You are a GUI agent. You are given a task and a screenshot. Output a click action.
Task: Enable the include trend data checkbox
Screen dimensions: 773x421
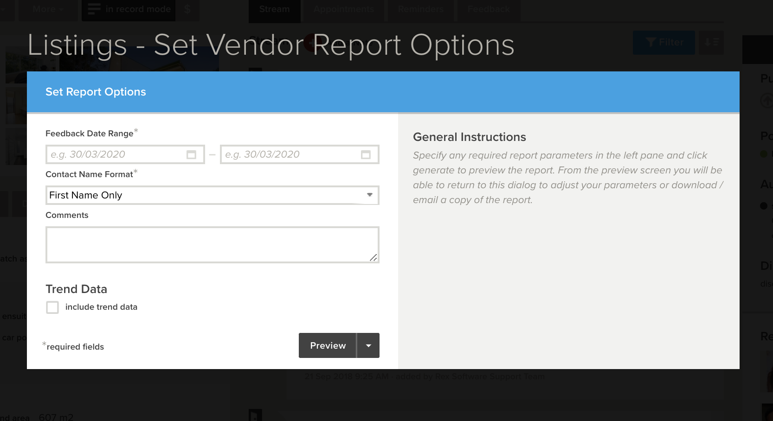click(52, 307)
